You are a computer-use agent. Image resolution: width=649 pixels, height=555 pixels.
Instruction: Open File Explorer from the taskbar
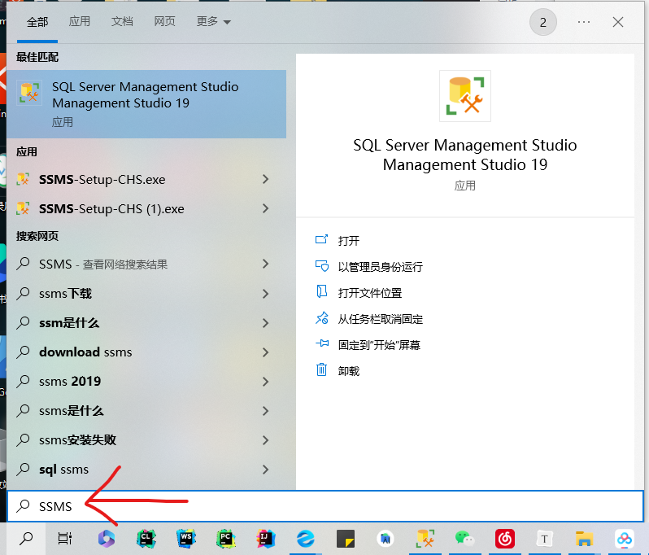click(x=584, y=539)
